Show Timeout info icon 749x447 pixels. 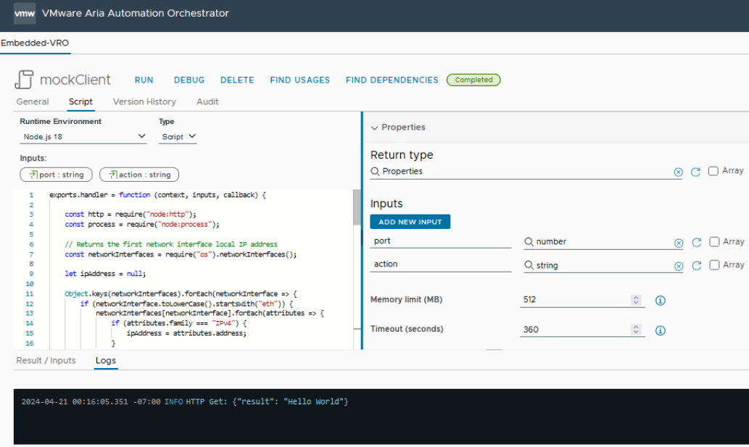(x=660, y=330)
